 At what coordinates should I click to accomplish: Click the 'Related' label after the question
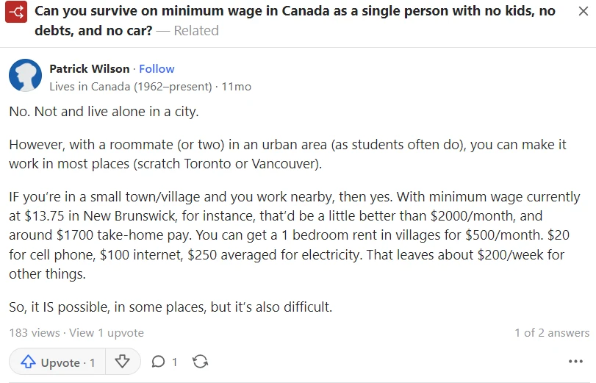click(196, 30)
